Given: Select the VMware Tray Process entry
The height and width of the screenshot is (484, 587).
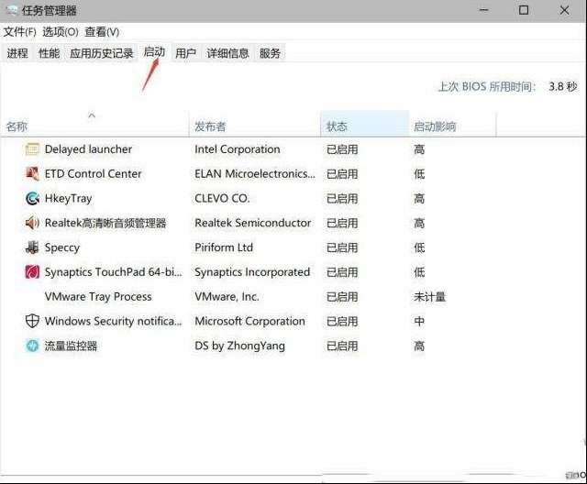Looking at the screenshot, I should pos(98,297).
